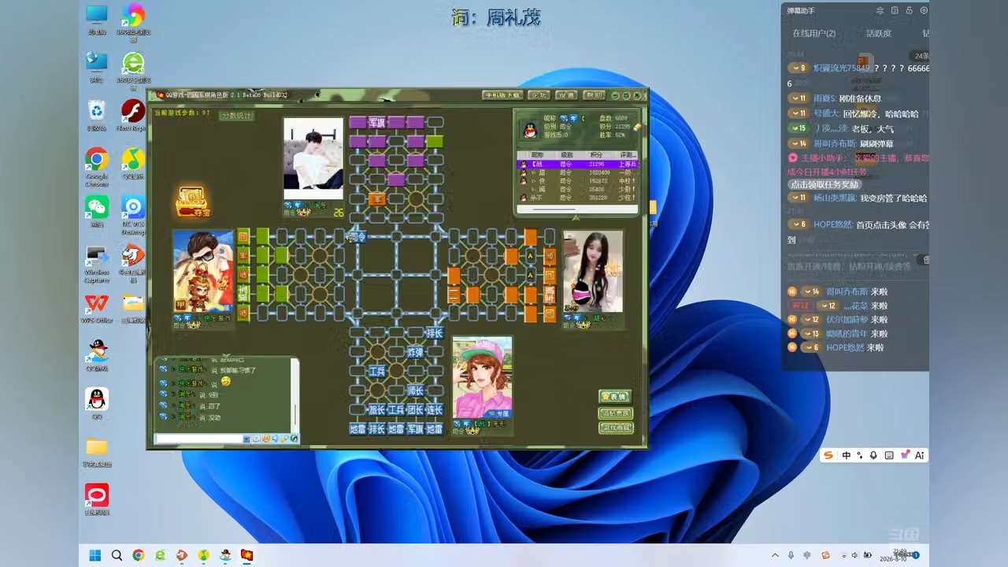The width and height of the screenshot is (1008, 567).
Task: Launch QQ Games desktop shortcut
Action: tap(97, 356)
